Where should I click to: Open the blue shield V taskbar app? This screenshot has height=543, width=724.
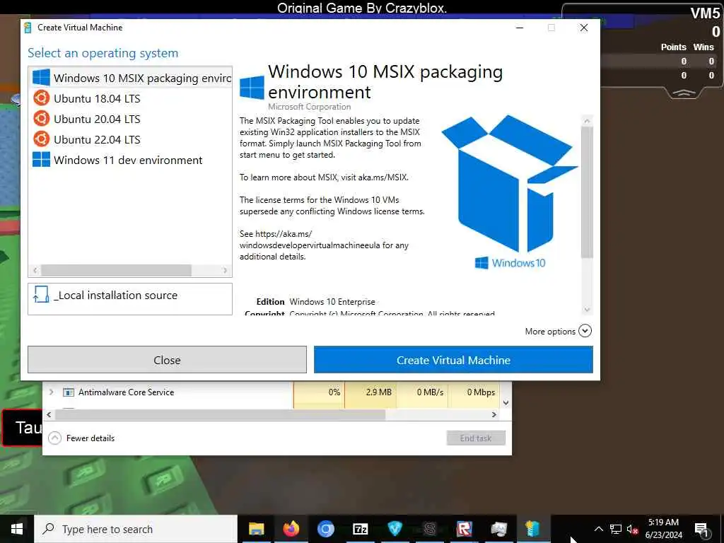pyautogui.click(x=395, y=529)
